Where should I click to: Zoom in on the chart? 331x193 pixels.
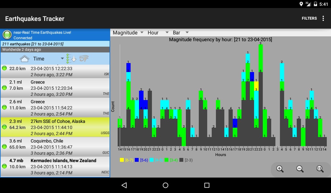point(280,169)
